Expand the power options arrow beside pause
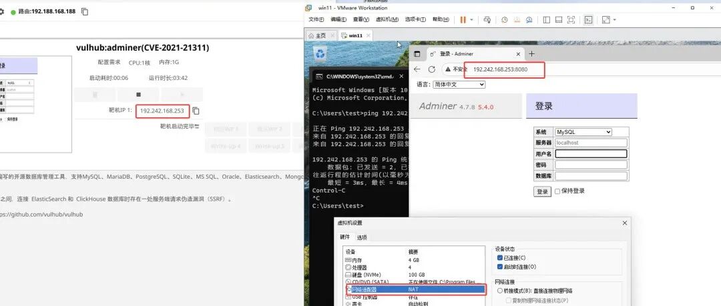This screenshot has width=721, height=306. click(x=471, y=20)
